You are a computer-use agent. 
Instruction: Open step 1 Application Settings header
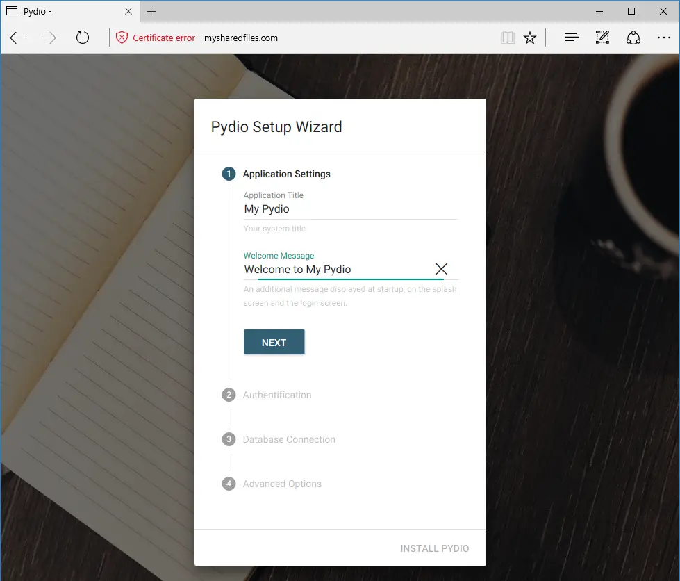coord(286,174)
